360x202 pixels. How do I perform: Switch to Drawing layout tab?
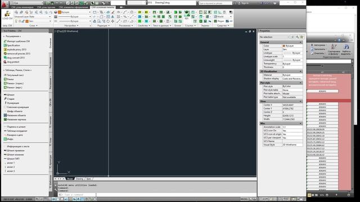coord(79,178)
